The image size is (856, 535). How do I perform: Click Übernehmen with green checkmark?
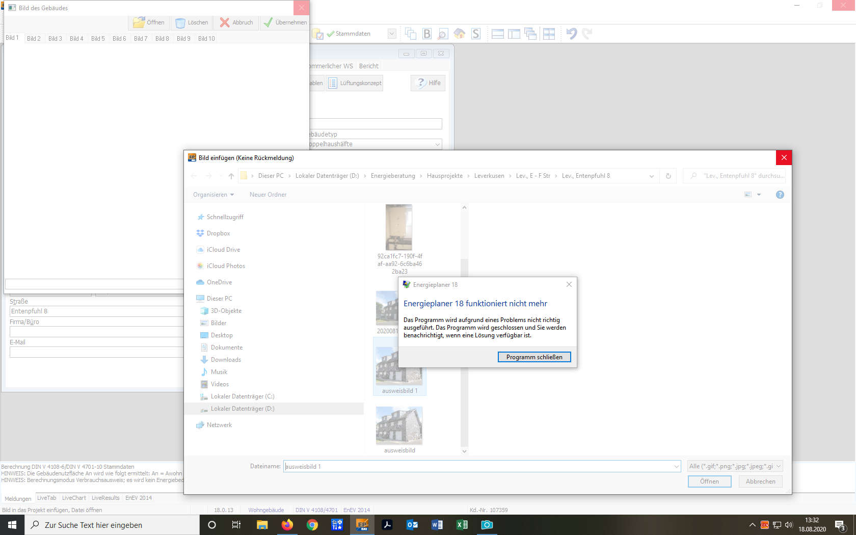[x=285, y=22]
